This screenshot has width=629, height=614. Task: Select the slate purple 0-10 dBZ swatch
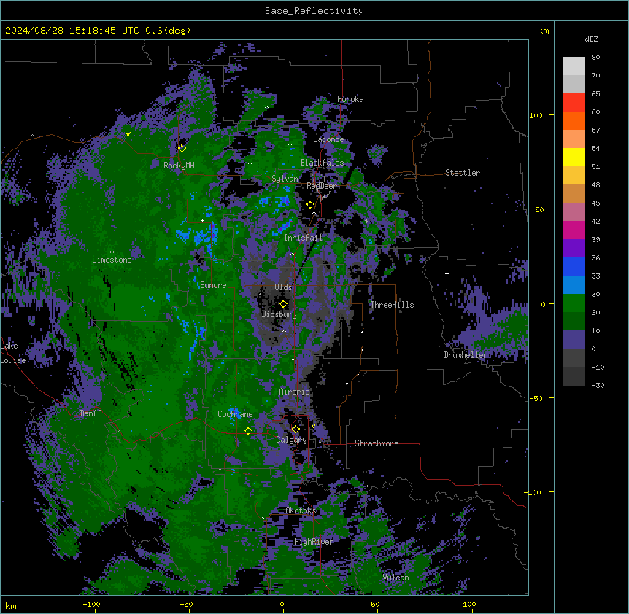(574, 340)
